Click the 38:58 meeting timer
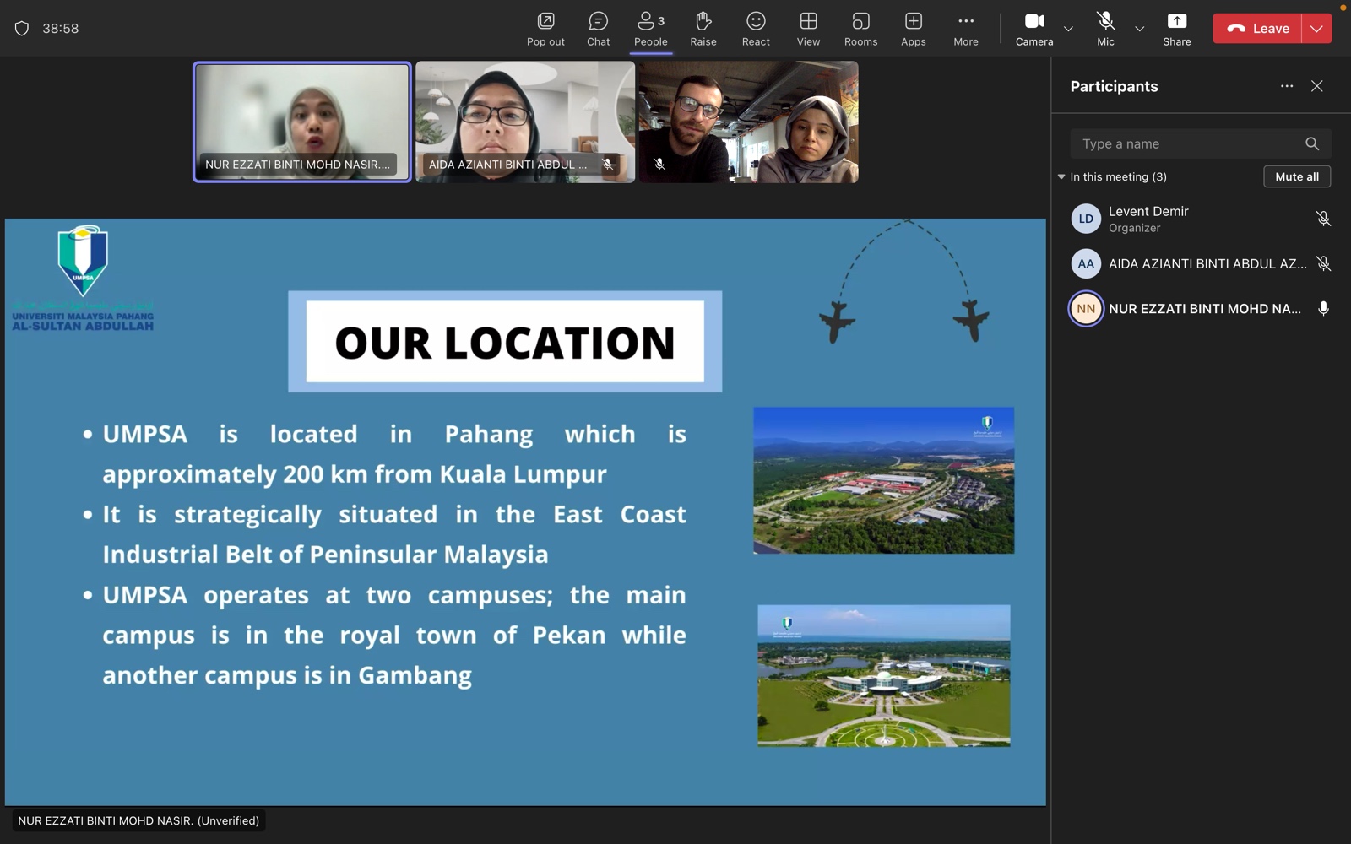The height and width of the screenshot is (844, 1351). (x=61, y=29)
